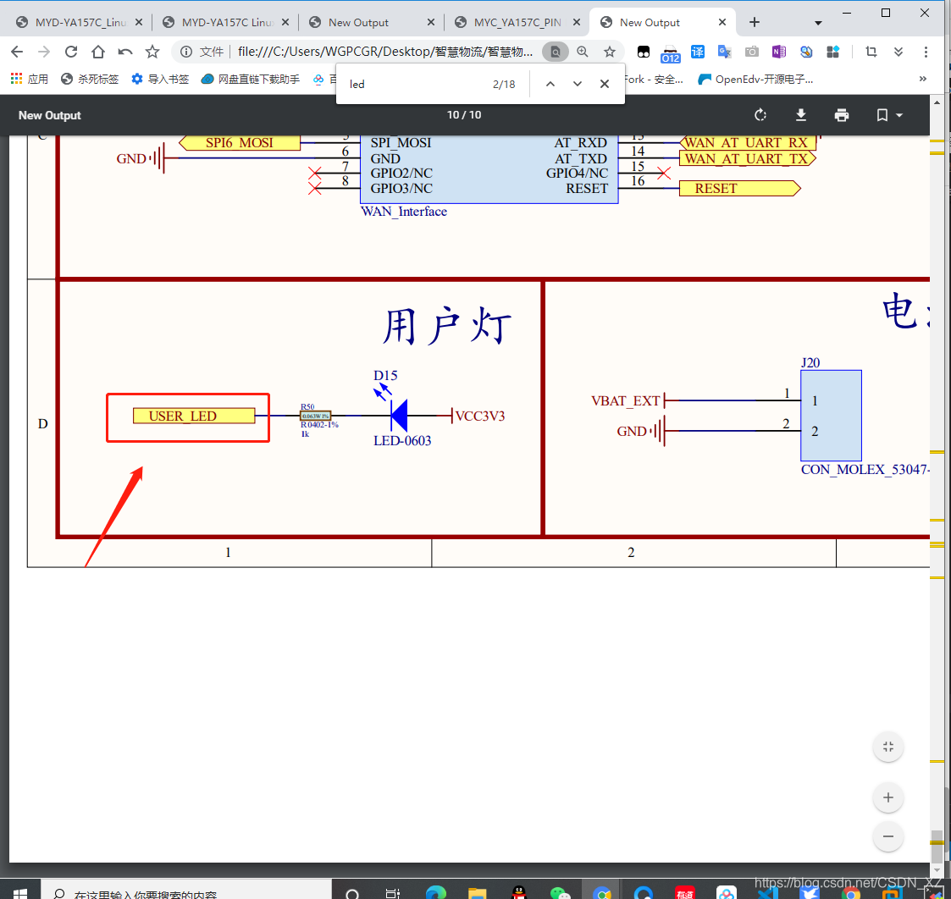Rotate the PDF document
The height and width of the screenshot is (899, 951).
tap(760, 115)
